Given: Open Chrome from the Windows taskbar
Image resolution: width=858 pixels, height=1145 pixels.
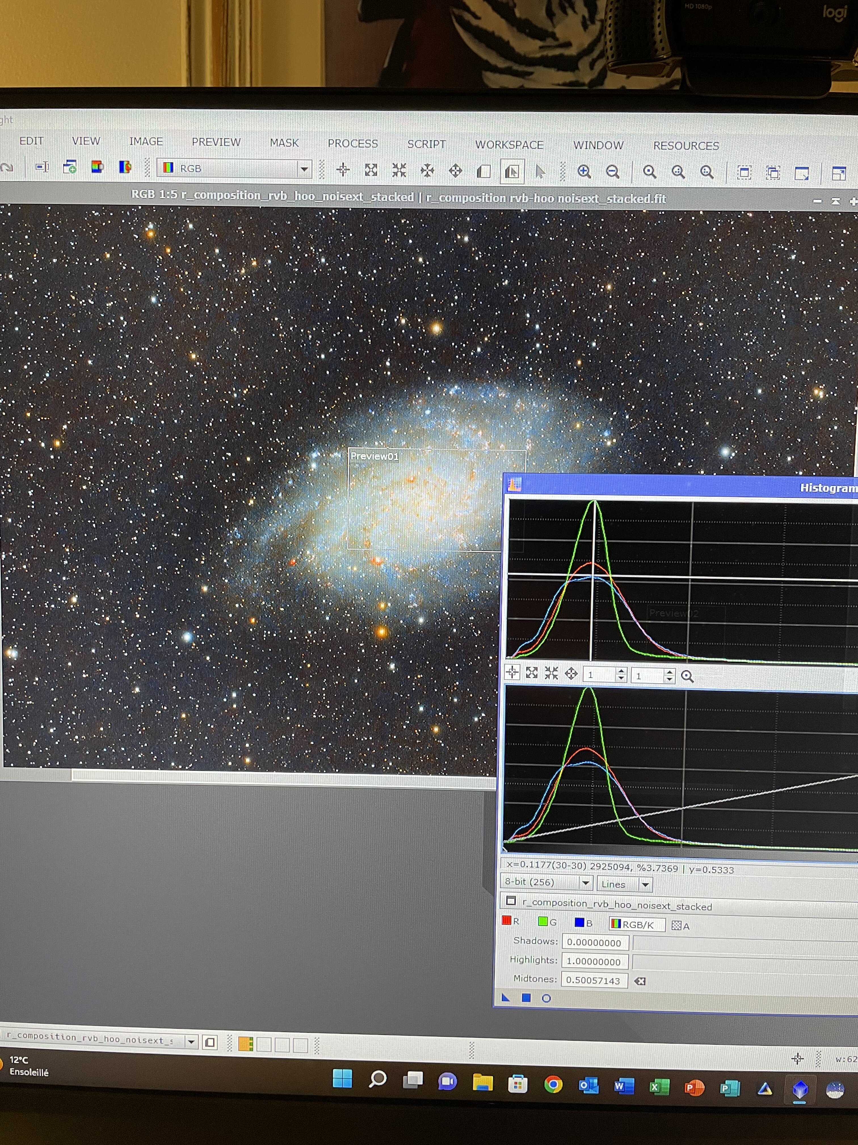Looking at the screenshot, I should 553,1084.
